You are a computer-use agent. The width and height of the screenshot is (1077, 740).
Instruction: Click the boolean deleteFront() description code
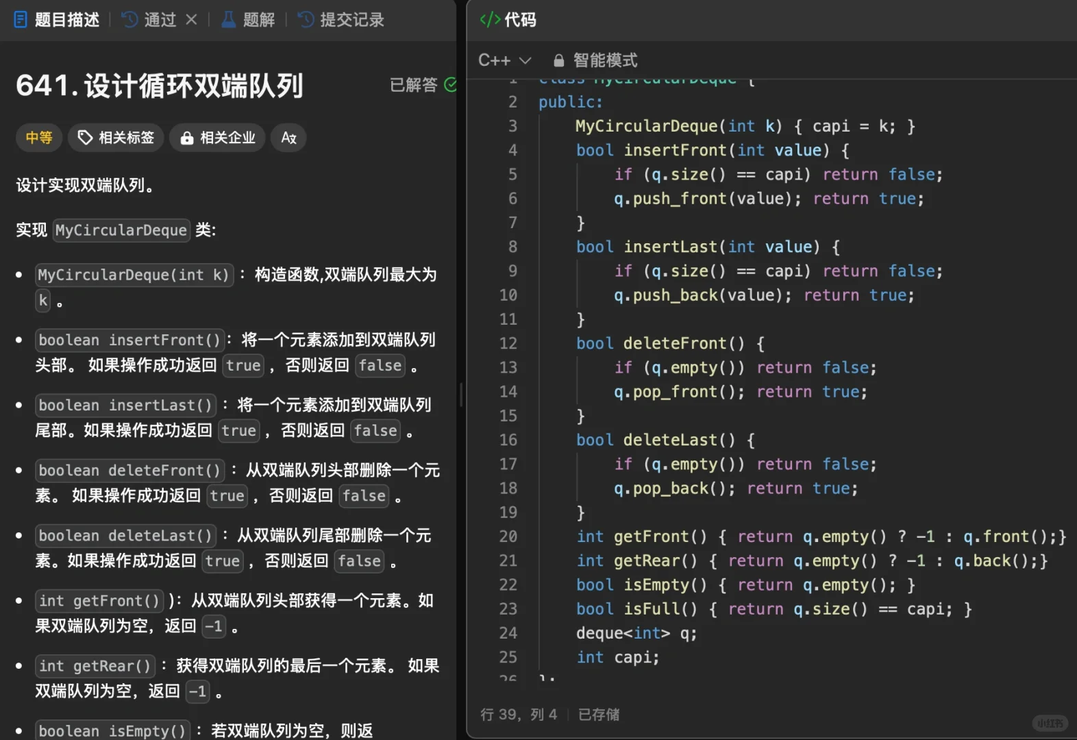tap(130, 470)
